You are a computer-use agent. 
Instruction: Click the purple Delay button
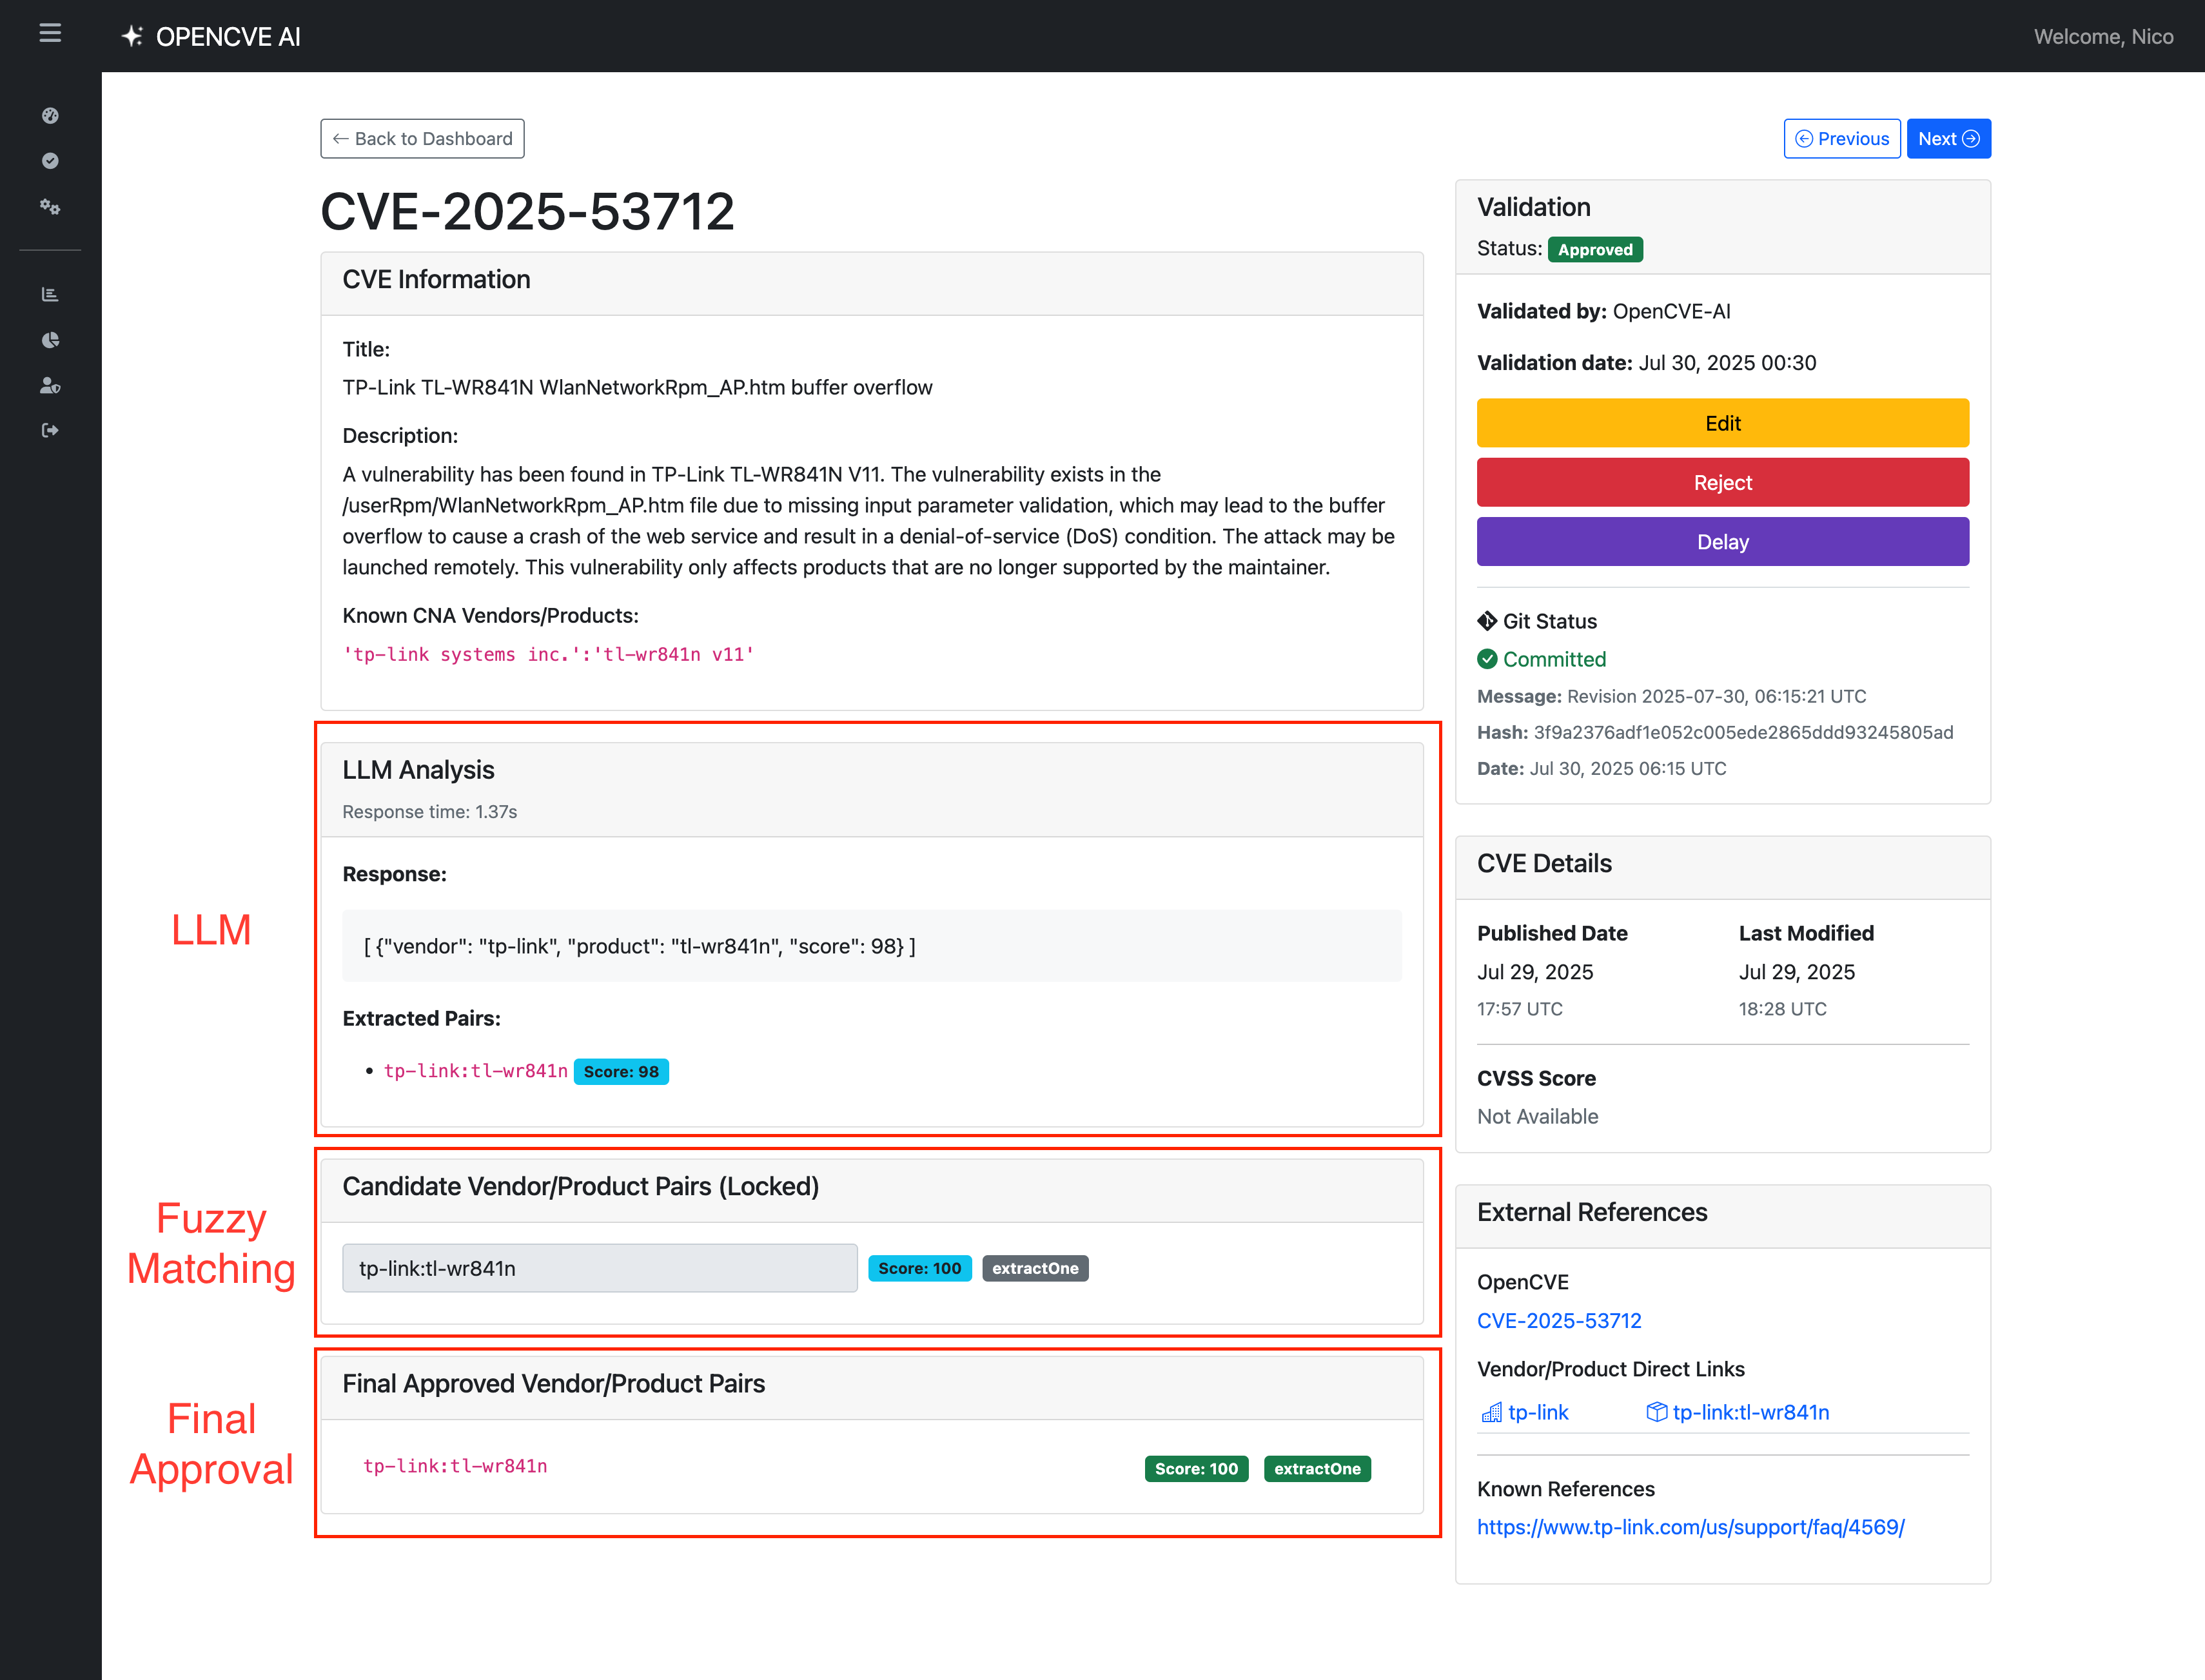click(1722, 542)
